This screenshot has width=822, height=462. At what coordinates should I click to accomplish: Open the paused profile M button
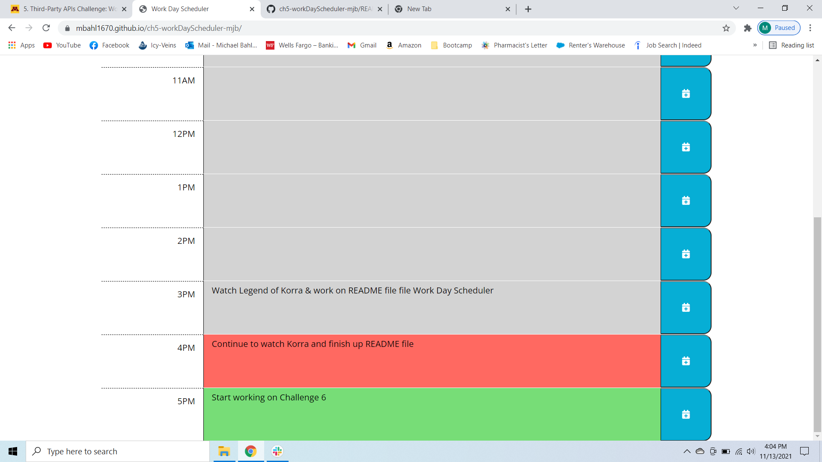(779, 28)
